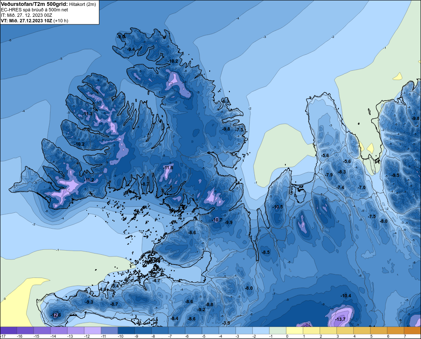Click the 'EC-HRES spá brúuð á 500m net' line
This screenshot has width=421, height=339.
35,10
